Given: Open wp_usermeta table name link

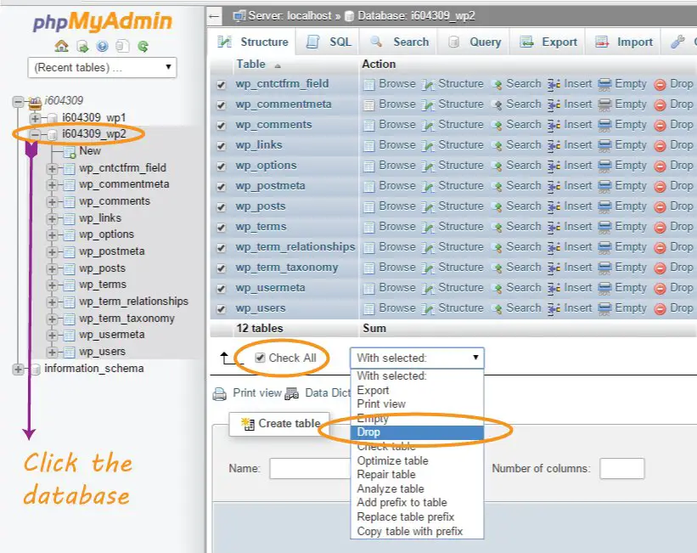Looking at the screenshot, I should click(x=270, y=288).
